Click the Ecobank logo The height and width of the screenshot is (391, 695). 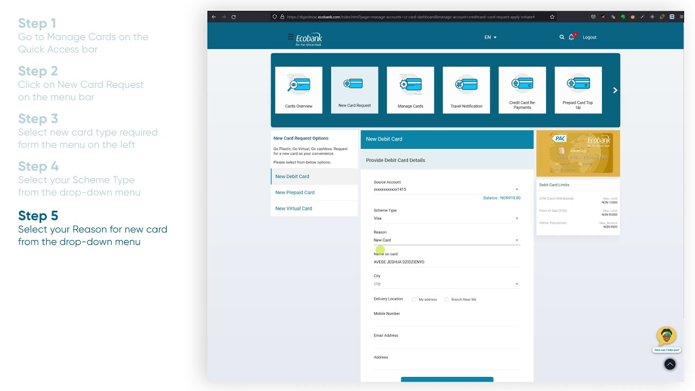tap(309, 39)
